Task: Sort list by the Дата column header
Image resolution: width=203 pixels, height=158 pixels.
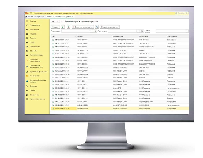Action: [64, 36]
